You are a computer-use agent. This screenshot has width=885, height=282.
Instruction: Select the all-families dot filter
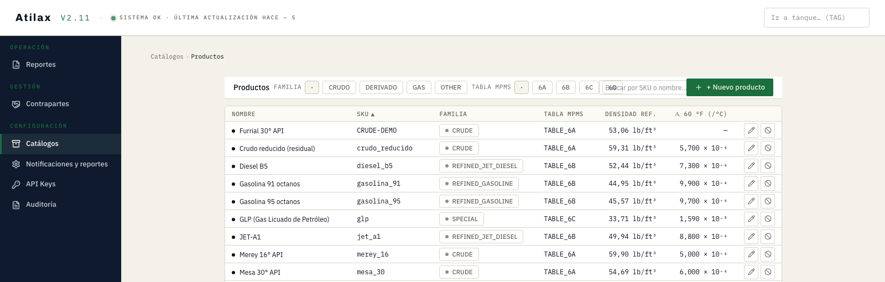(312, 87)
